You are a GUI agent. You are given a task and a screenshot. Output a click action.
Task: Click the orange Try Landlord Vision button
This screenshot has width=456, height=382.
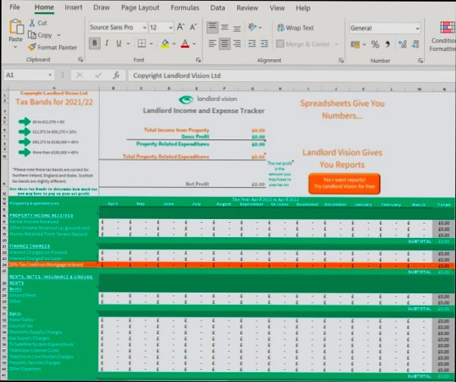click(x=343, y=183)
